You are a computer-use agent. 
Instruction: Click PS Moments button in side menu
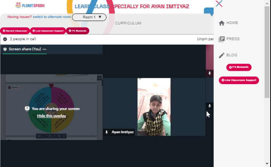click(x=239, y=67)
